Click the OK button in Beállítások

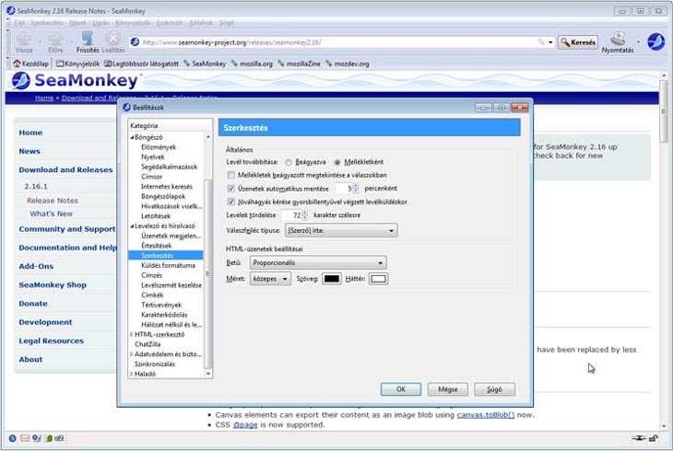(400, 389)
